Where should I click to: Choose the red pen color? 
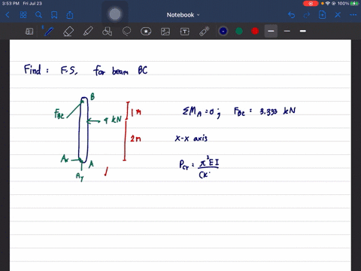255,31
